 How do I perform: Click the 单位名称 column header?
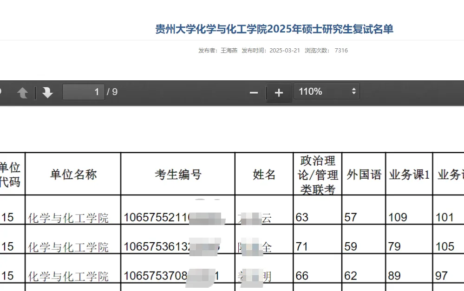[73, 174]
